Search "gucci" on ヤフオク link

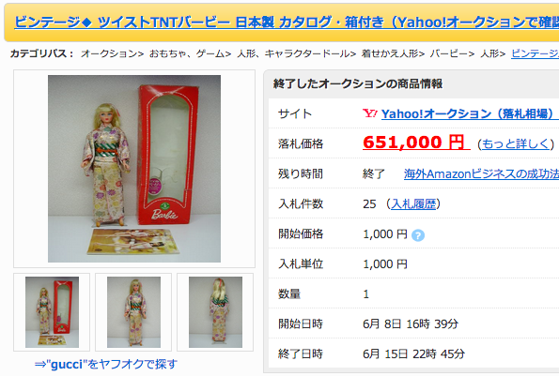[x=106, y=364]
